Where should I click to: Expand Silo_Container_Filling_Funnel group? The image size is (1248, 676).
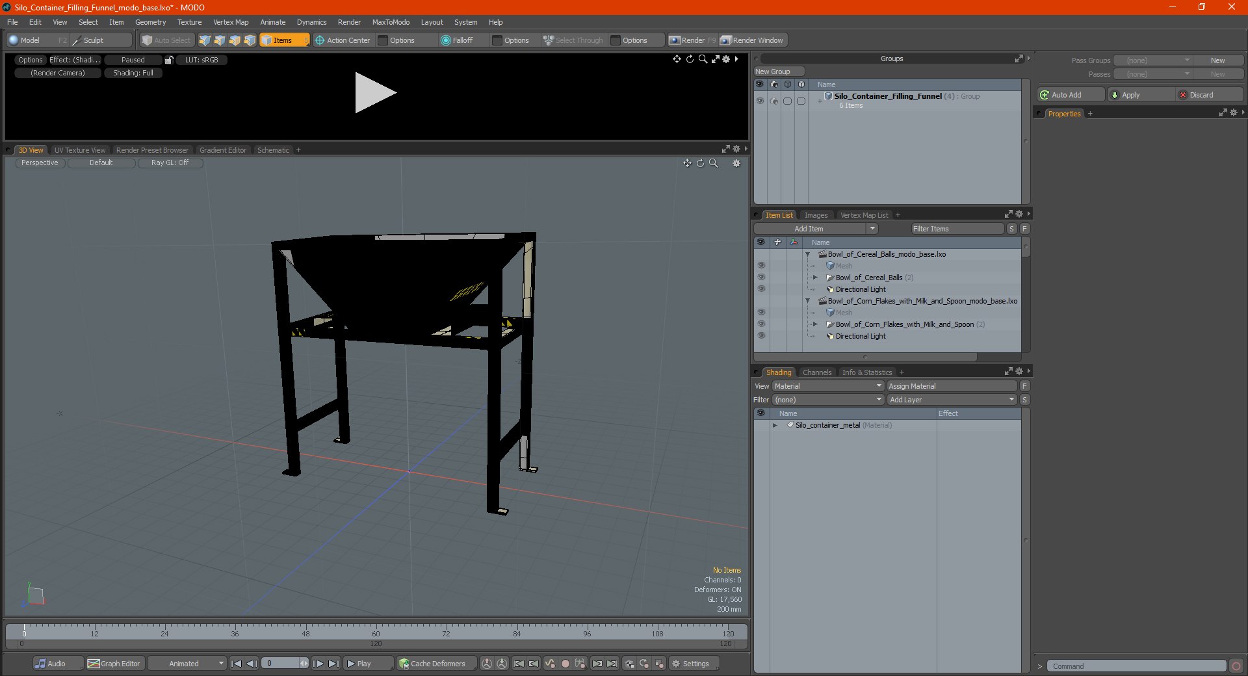pyautogui.click(x=820, y=101)
